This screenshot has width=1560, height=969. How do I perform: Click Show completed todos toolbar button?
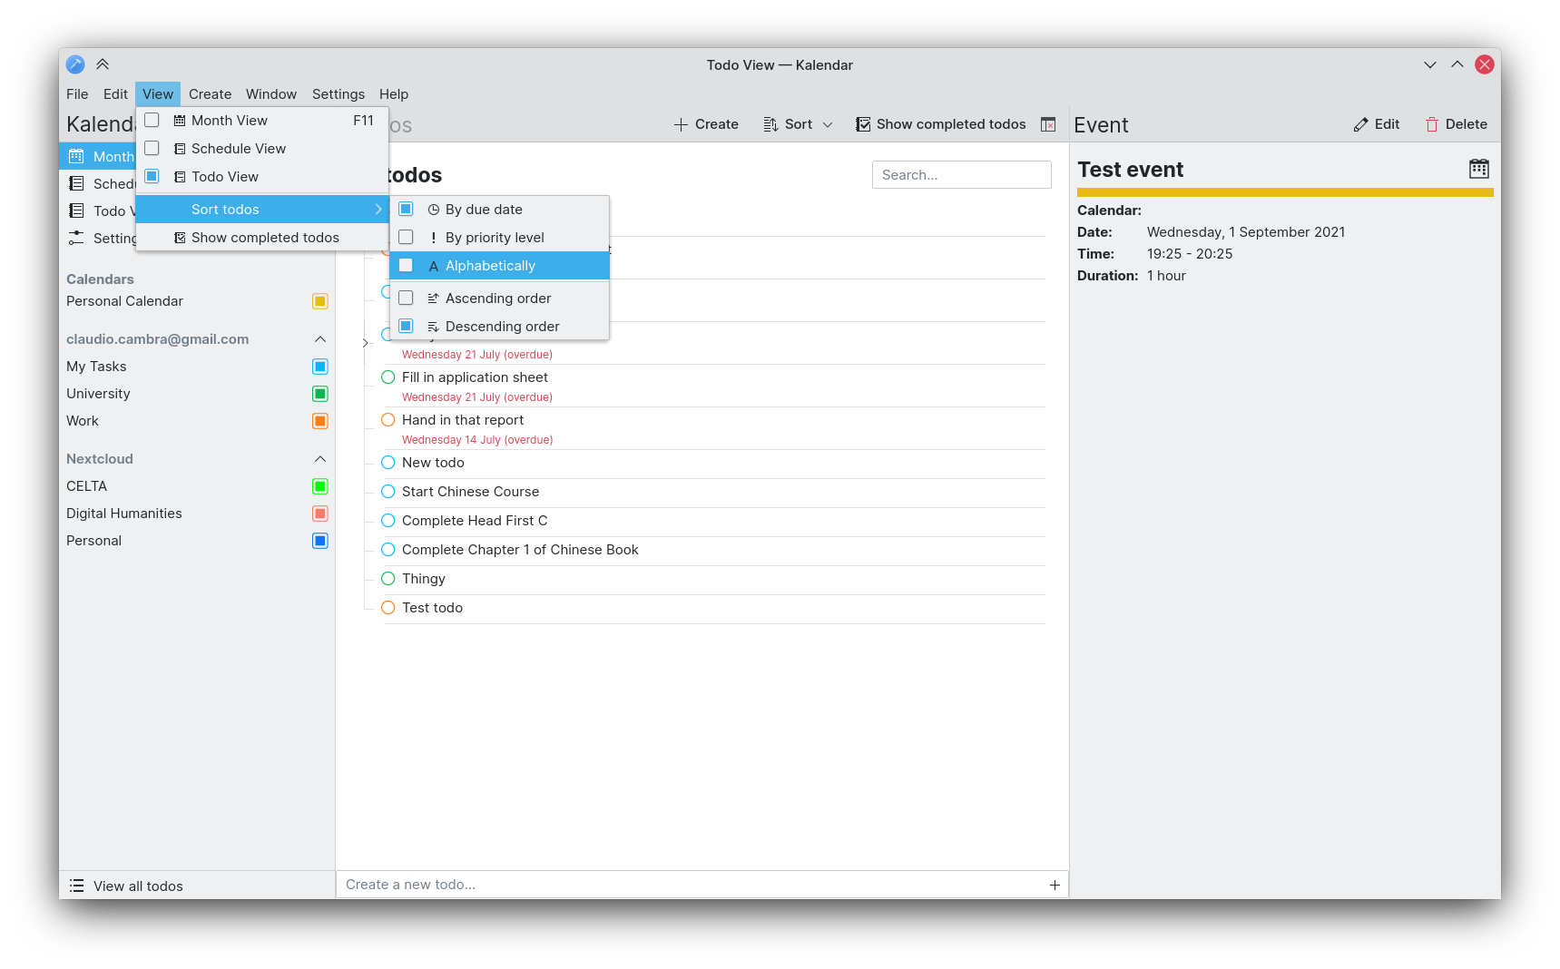pos(940,124)
